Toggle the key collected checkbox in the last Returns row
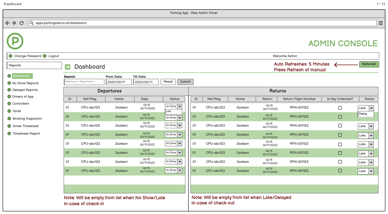 [340, 171]
